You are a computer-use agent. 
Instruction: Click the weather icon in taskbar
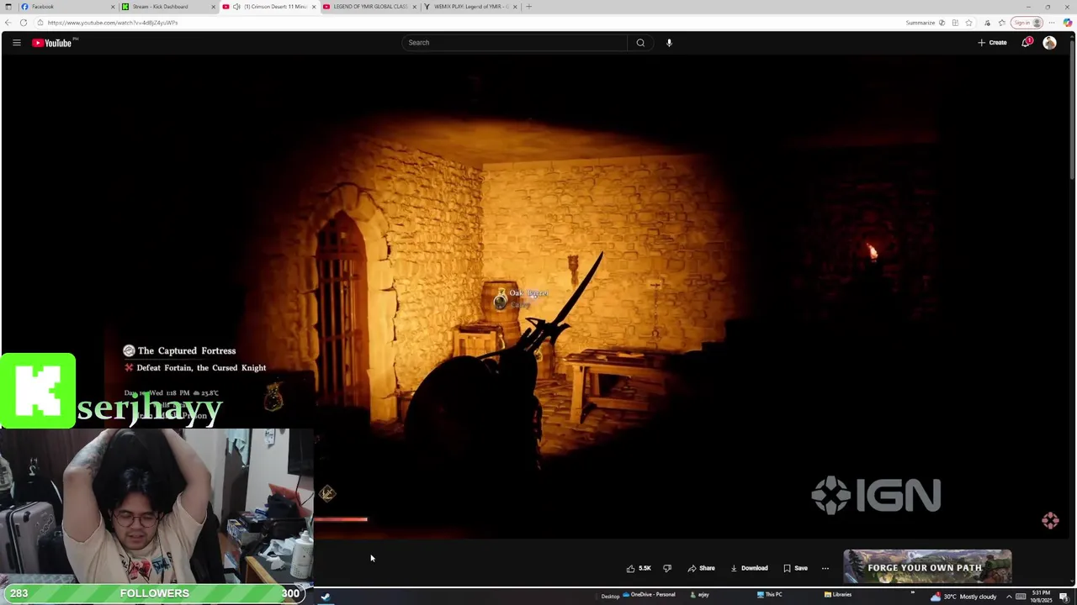point(936,597)
